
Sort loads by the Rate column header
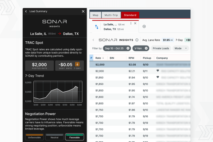point(99,58)
